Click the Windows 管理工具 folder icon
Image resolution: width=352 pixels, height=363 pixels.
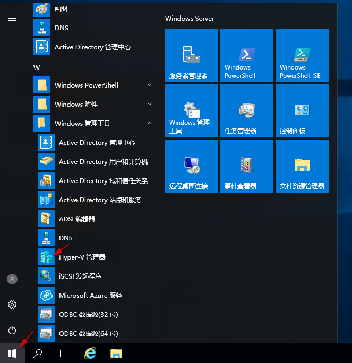[x=42, y=123]
